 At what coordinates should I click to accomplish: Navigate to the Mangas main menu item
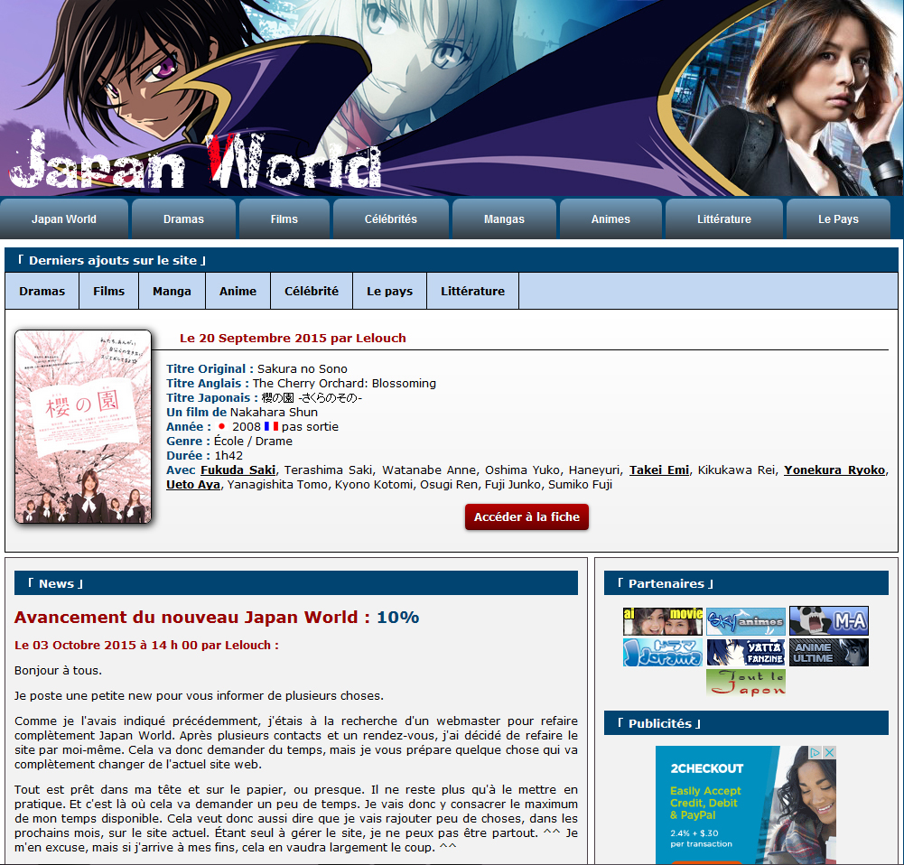pos(505,219)
